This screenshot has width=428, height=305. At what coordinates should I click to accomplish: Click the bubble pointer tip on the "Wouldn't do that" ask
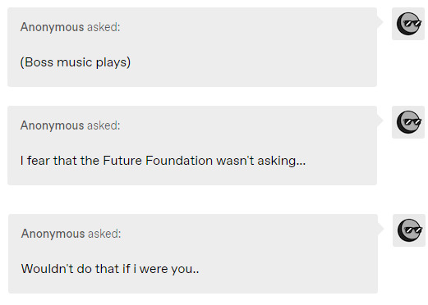(381, 229)
